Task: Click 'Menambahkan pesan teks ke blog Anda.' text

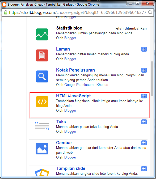Action: coord(87,127)
